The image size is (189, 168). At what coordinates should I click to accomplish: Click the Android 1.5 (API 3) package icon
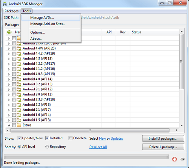tap(19, 120)
